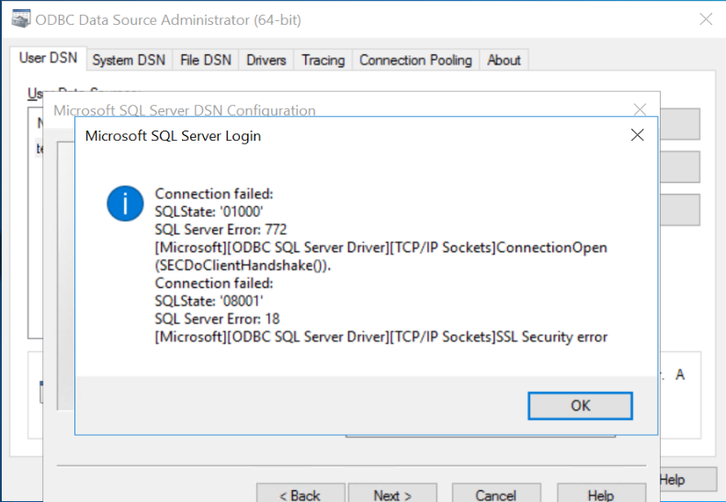Click the ODBC Administrator title bar icon
This screenshot has height=502, width=726.
point(17,18)
